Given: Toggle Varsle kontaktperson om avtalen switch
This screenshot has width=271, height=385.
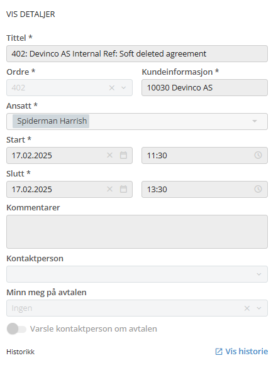Looking at the screenshot, I should tap(16, 328).
